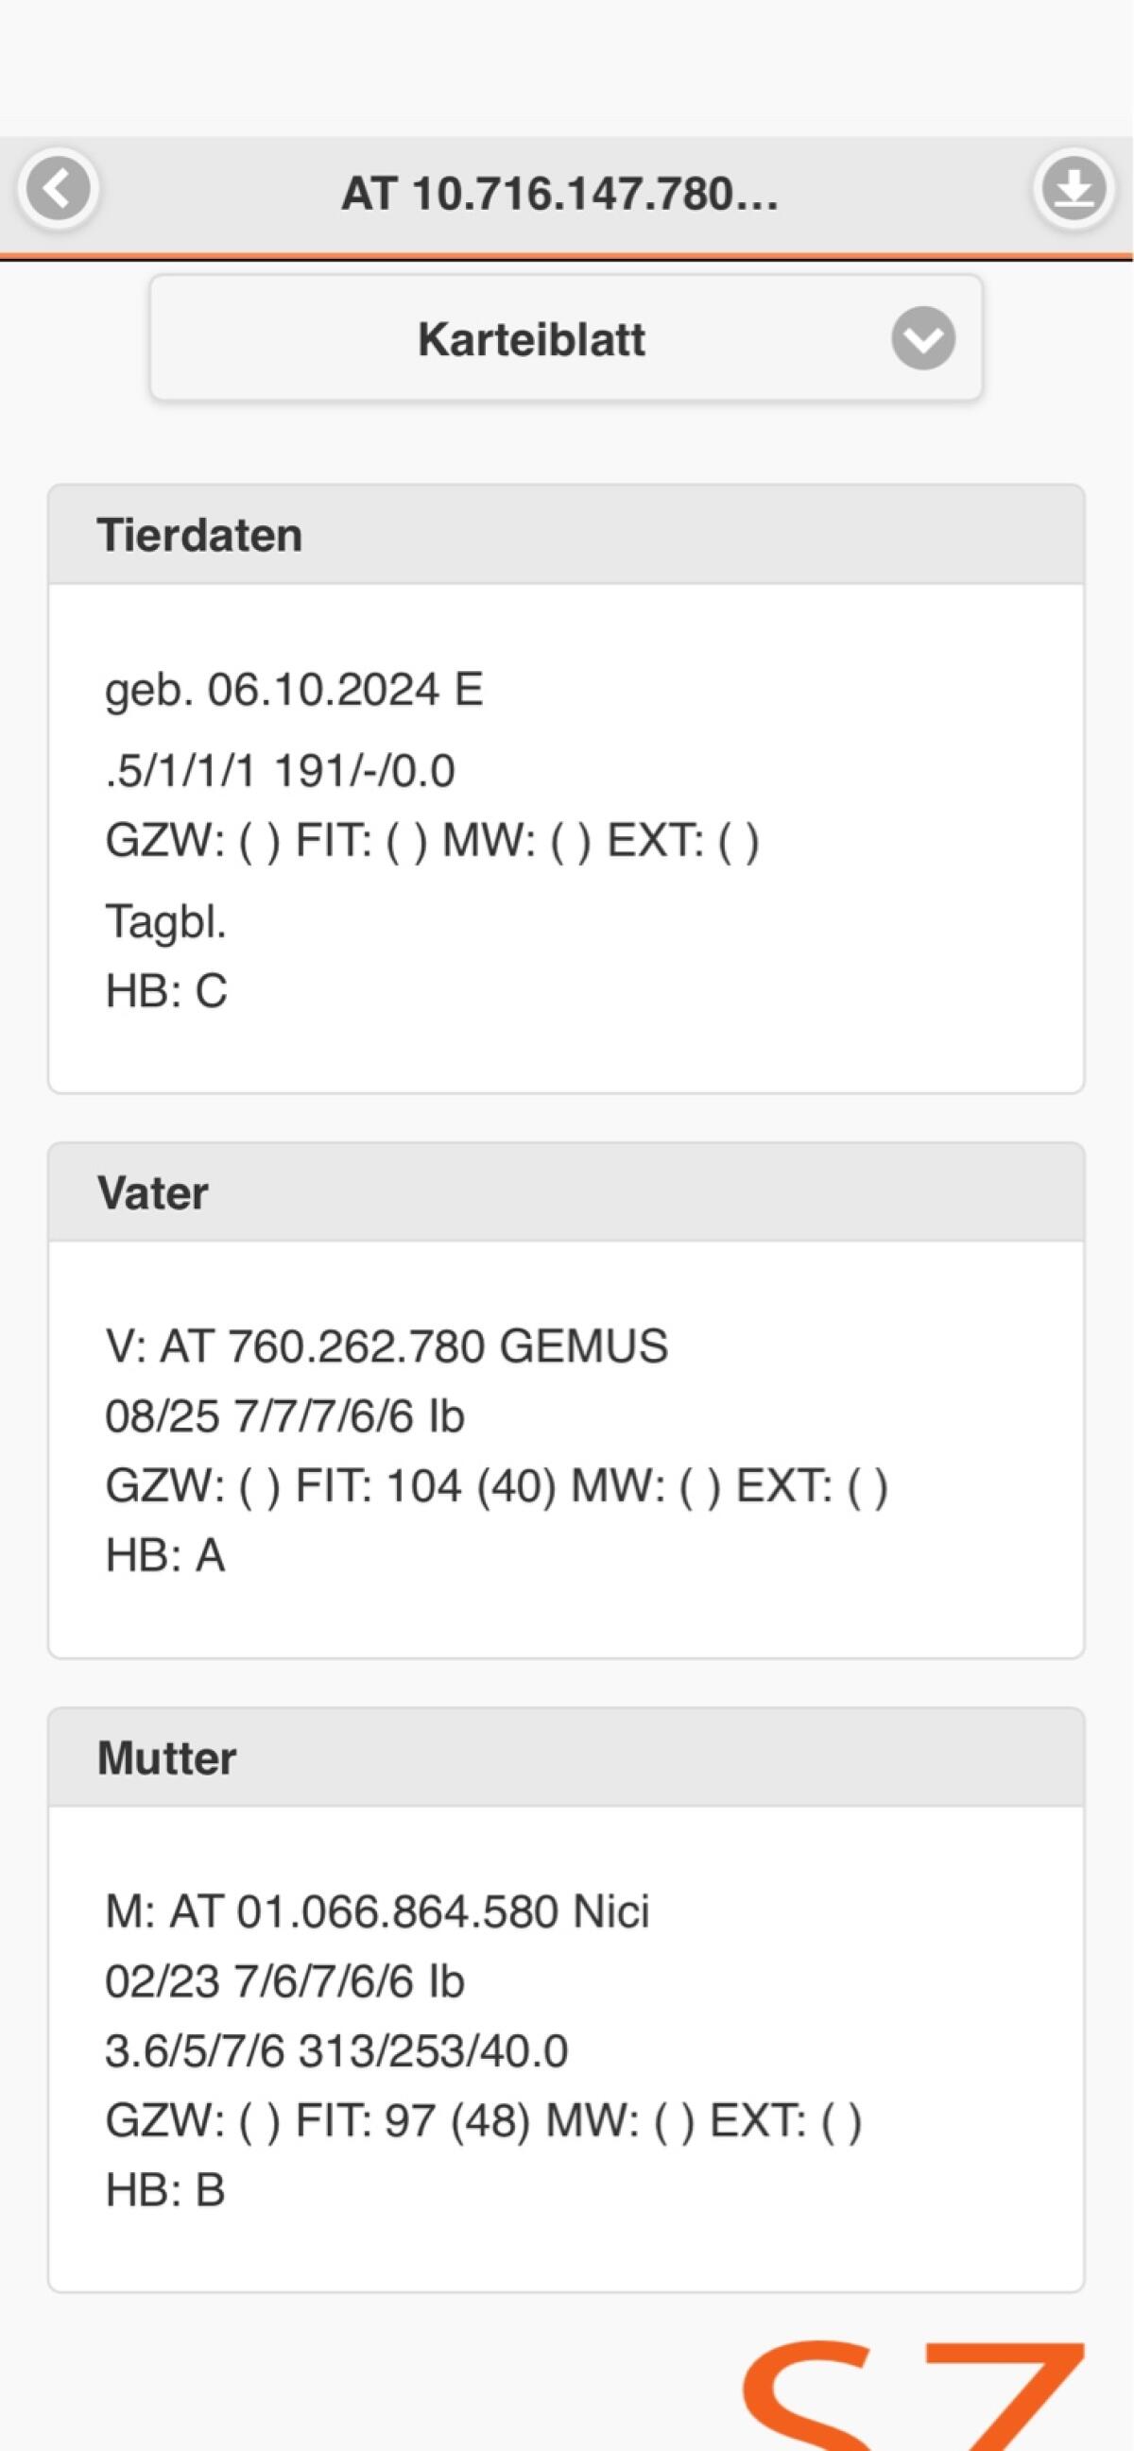
Task: Click the HB: C herdbook entry
Action: 165,991
